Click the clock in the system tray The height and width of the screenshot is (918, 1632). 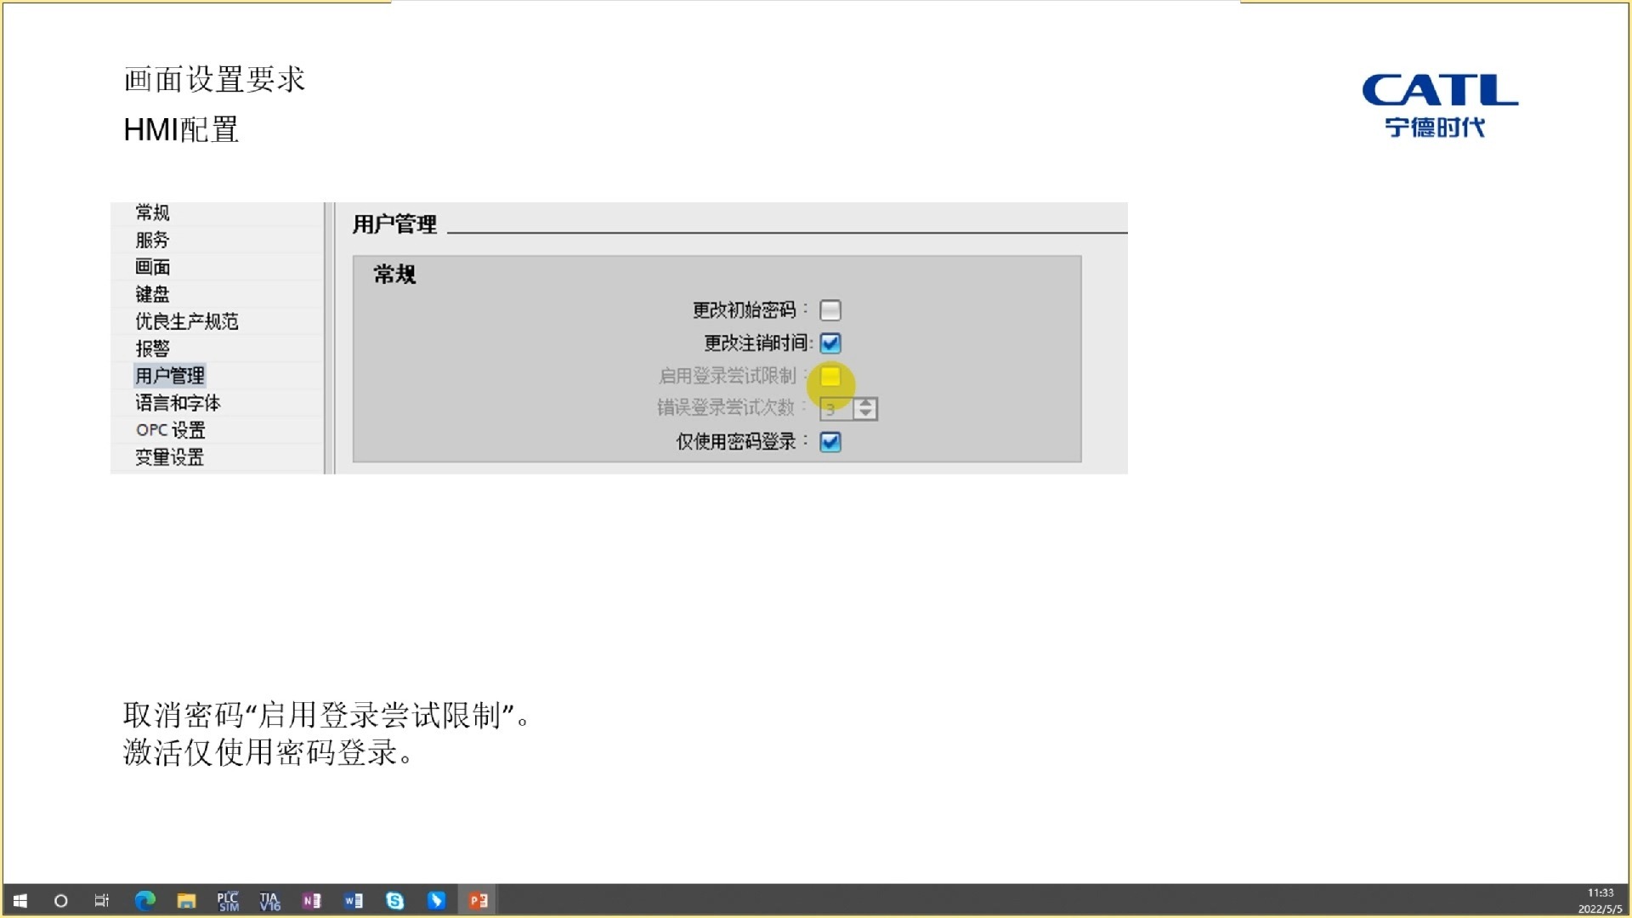coord(1601,899)
